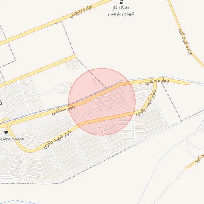Click the جاده پارچین road label
The width and height of the screenshot is (204, 204).
pyautogui.click(x=81, y=11)
